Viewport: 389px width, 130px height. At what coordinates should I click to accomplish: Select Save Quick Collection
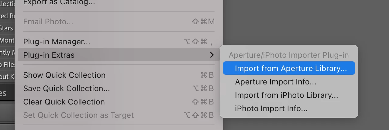coord(66,88)
